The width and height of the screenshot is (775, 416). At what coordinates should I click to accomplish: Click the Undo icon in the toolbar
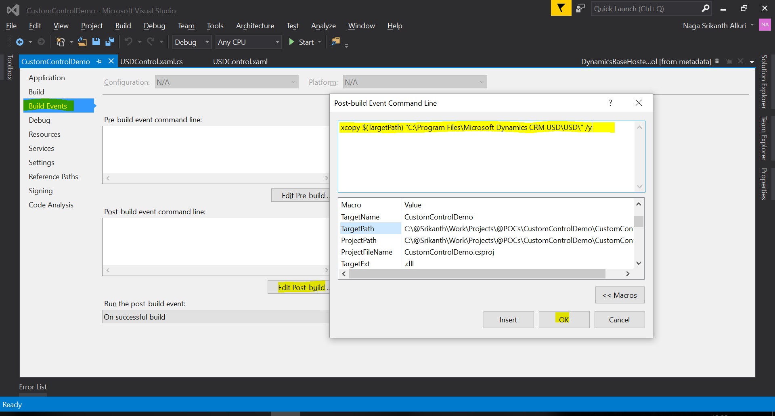click(x=128, y=42)
